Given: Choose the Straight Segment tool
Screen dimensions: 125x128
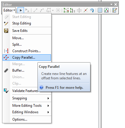Looking at the screenshot, I should [35, 10].
